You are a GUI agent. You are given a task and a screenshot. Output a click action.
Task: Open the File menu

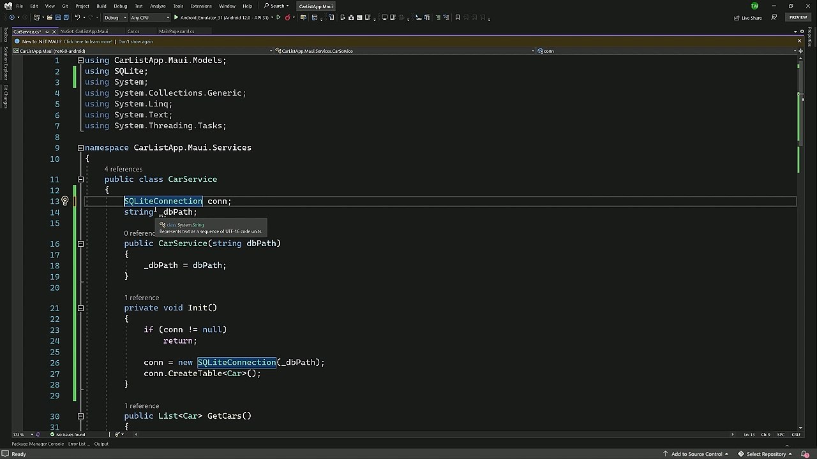(20, 6)
